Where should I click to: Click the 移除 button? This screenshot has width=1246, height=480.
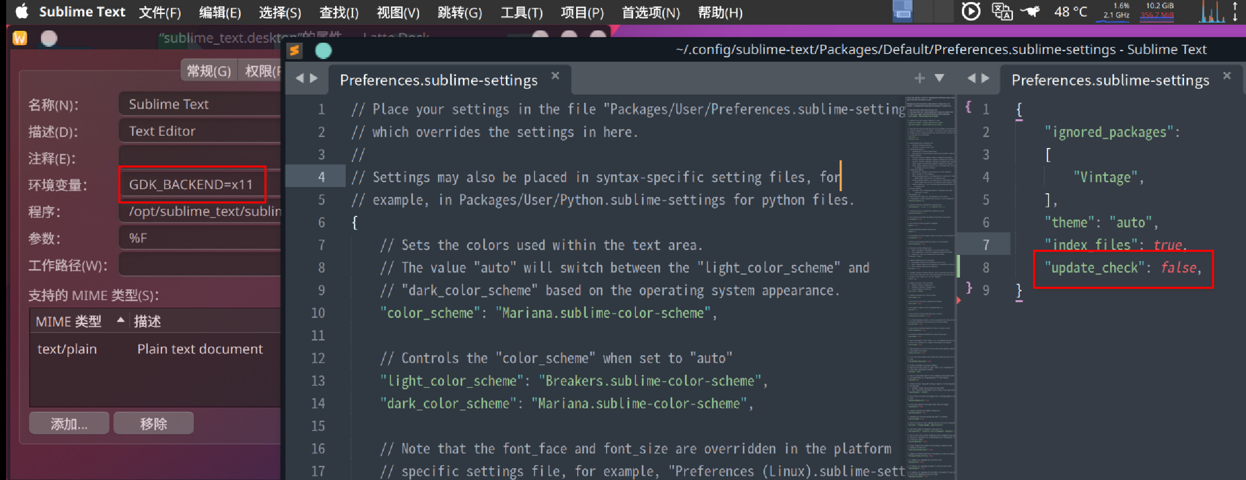click(153, 423)
